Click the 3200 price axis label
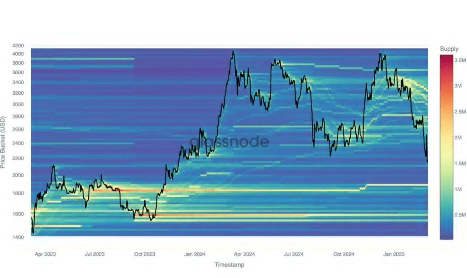The image size is (467, 278). 18,93
